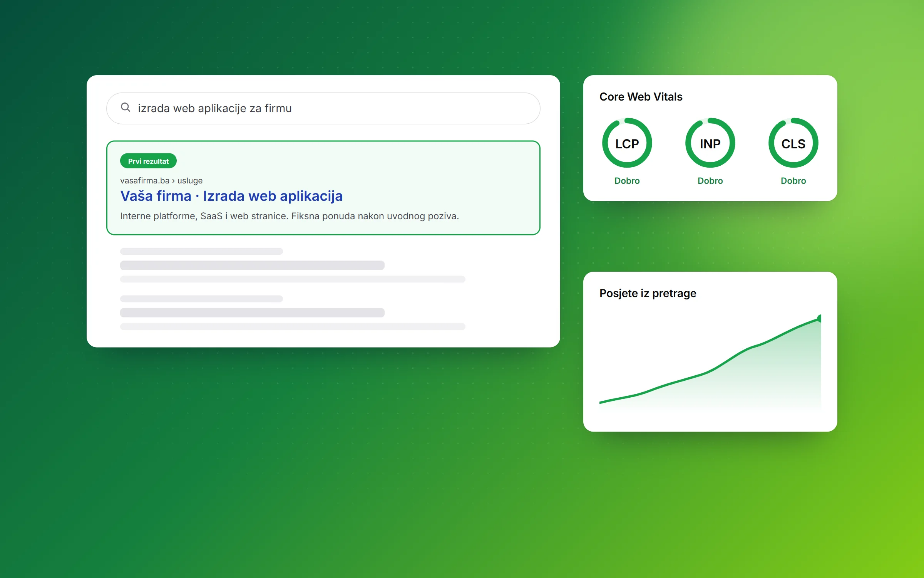This screenshot has width=924, height=578.
Task: Click the 'Posjete iz pretrage' heading
Action: tap(648, 293)
